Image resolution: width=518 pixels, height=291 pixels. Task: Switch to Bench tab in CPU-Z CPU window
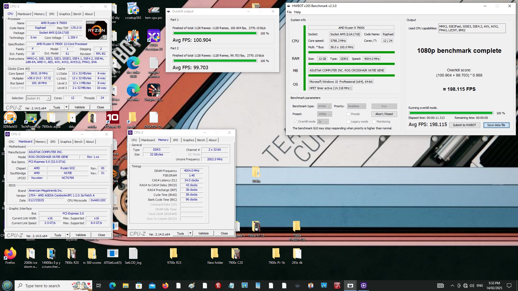click(77, 14)
